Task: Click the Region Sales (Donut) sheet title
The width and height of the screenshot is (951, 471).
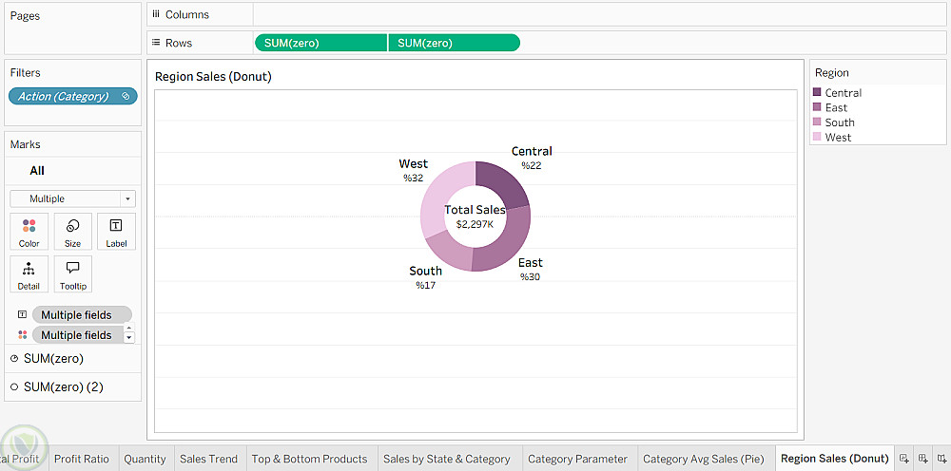Action: tap(213, 77)
